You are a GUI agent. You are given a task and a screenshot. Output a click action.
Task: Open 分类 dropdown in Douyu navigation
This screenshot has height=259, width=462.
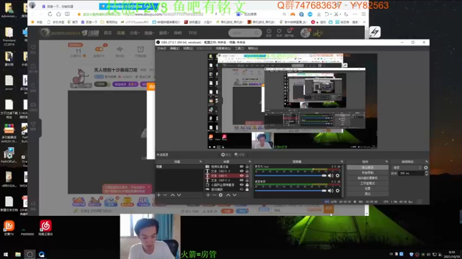click(135, 33)
